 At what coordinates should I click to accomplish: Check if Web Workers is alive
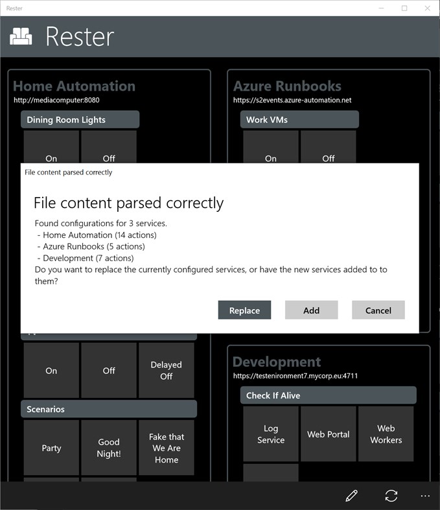coord(386,434)
